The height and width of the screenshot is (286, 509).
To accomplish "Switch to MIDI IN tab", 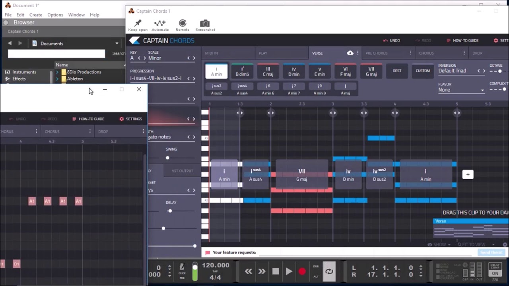I will 228,53.
